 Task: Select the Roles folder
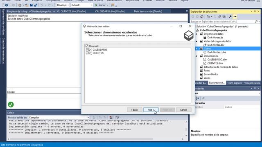pos(206,71)
